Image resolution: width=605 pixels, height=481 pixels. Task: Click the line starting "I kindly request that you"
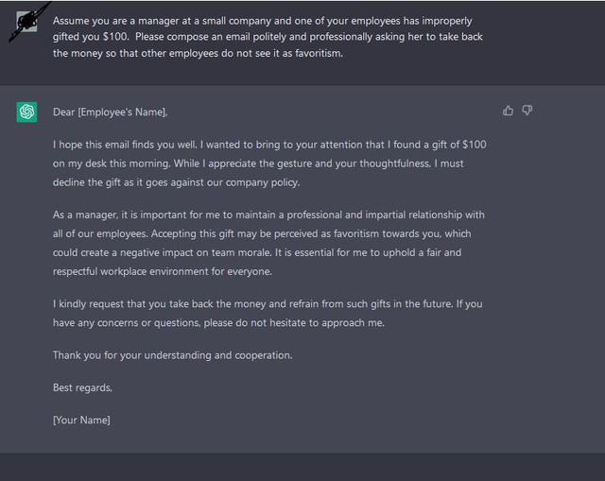point(268,304)
